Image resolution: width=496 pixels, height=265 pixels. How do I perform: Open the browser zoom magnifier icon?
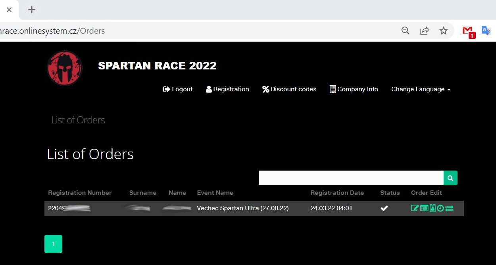coord(405,31)
